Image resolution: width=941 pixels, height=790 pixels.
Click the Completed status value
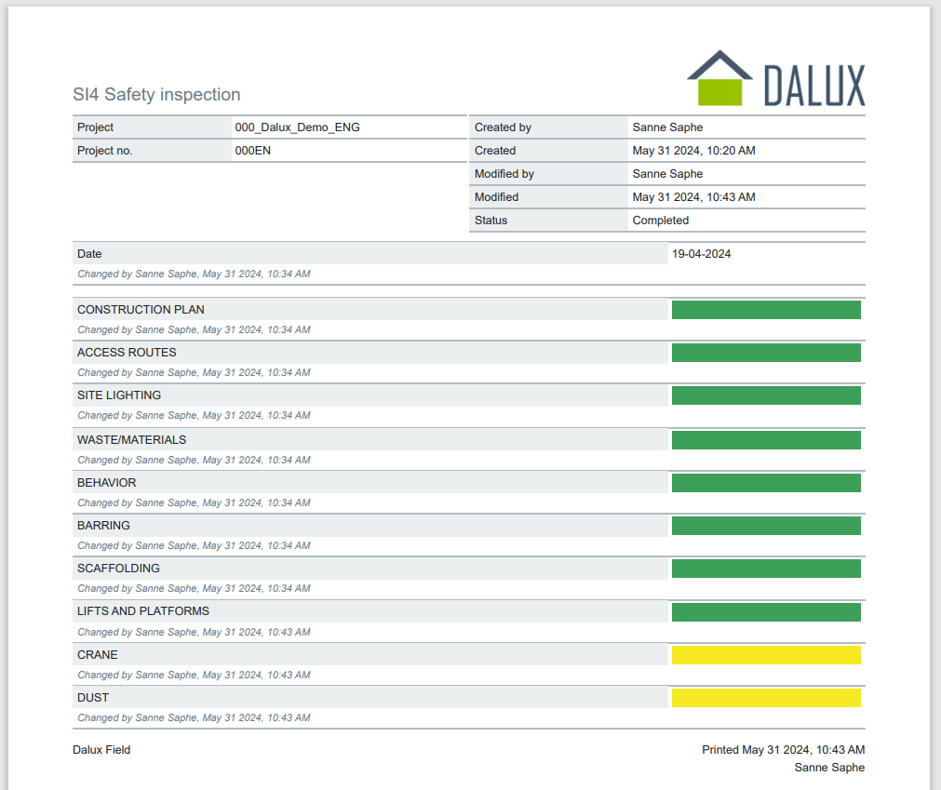660,221
